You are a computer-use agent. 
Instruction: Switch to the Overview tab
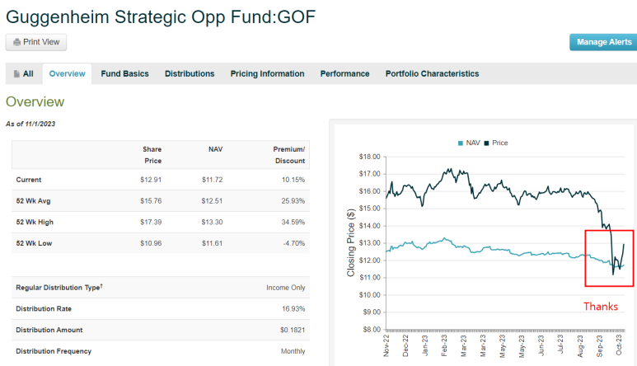pos(67,74)
